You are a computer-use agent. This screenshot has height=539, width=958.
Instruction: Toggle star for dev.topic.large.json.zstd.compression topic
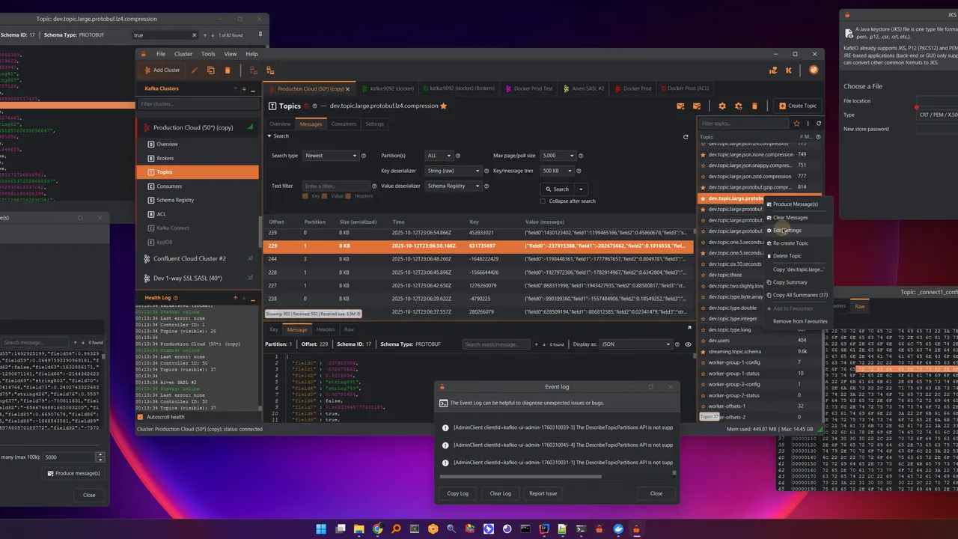(702, 177)
